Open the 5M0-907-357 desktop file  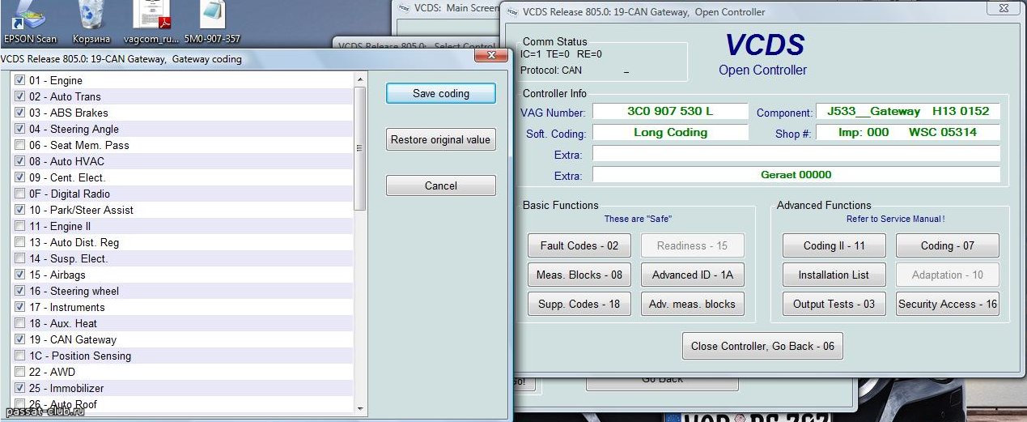click(211, 22)
